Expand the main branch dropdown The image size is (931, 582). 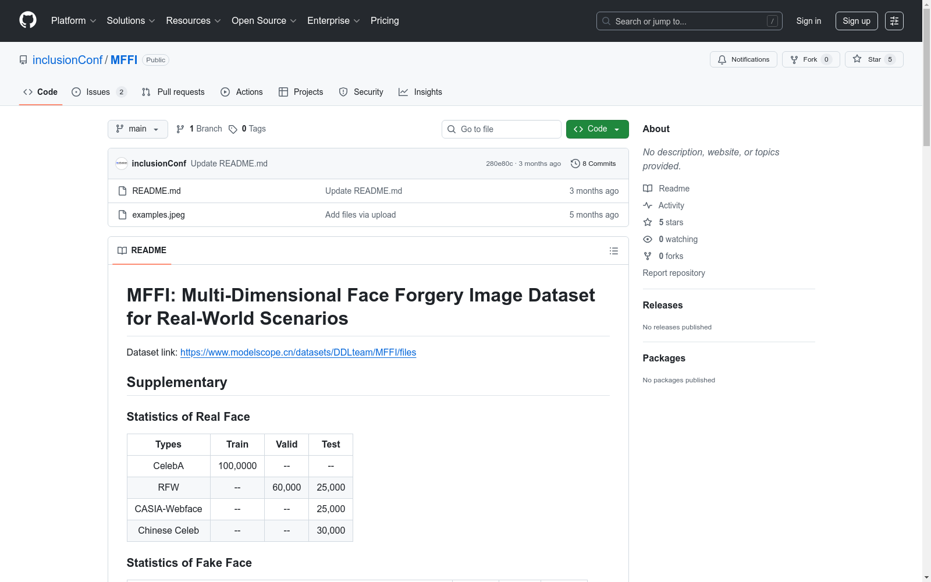click(137, 129)
